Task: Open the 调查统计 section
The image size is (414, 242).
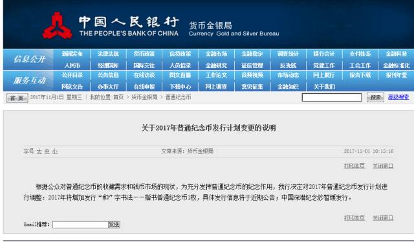Action: pos(288,54)
